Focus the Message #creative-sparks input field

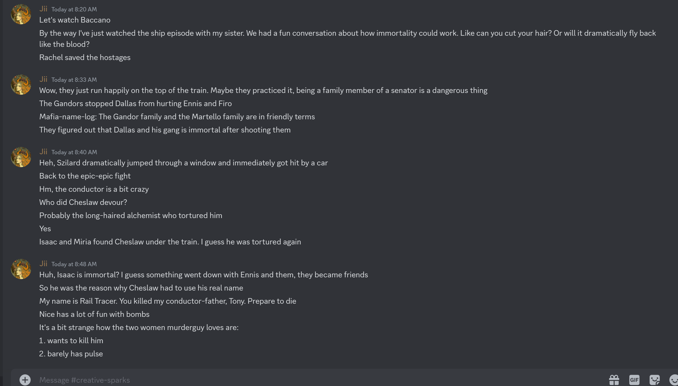[x=318, y=380]
